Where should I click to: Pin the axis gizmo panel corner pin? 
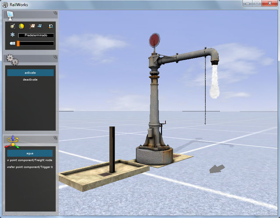tap(55, 137)
